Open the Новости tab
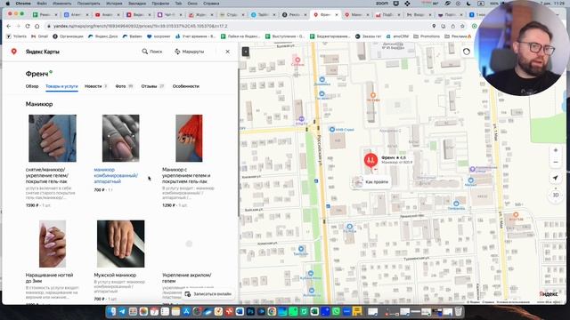 click(x=95, y=86)
